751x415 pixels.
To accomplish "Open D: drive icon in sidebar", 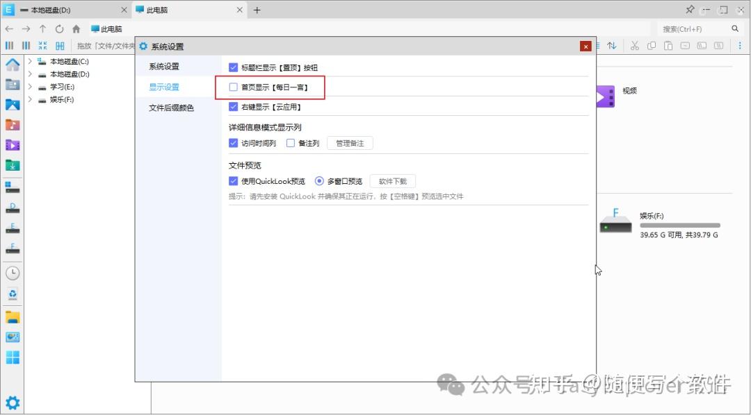I will pyautogui.click(x=13, y=208).
